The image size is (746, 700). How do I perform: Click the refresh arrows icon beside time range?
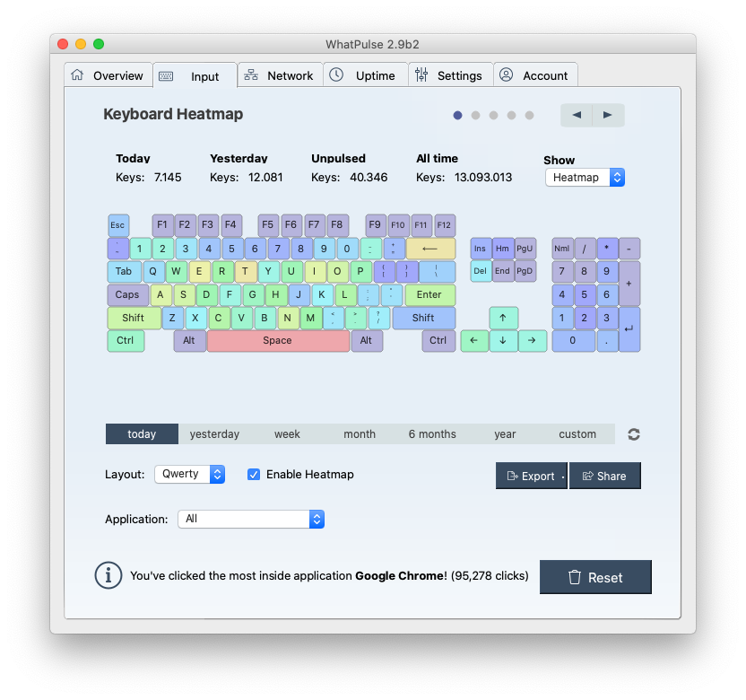(x=634, y=434)
